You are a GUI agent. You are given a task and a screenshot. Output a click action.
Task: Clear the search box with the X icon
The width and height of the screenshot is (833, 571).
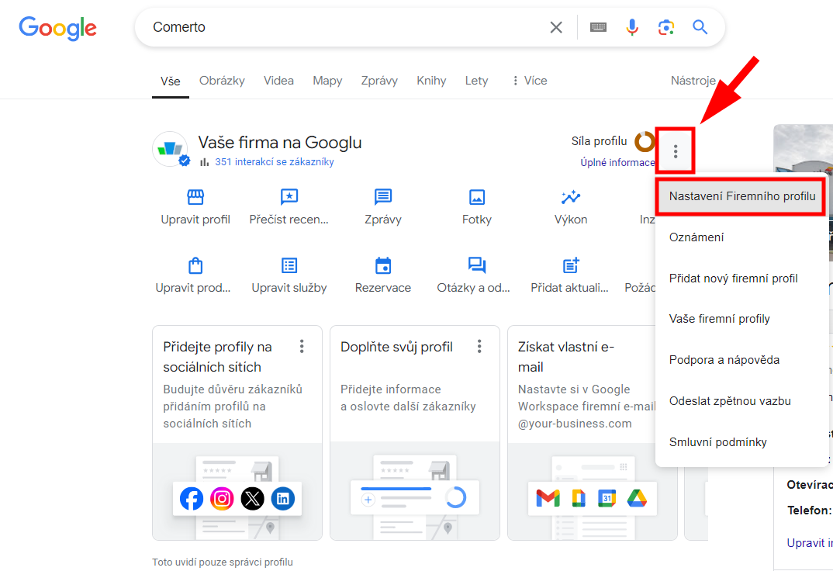[x=555, y=27]
